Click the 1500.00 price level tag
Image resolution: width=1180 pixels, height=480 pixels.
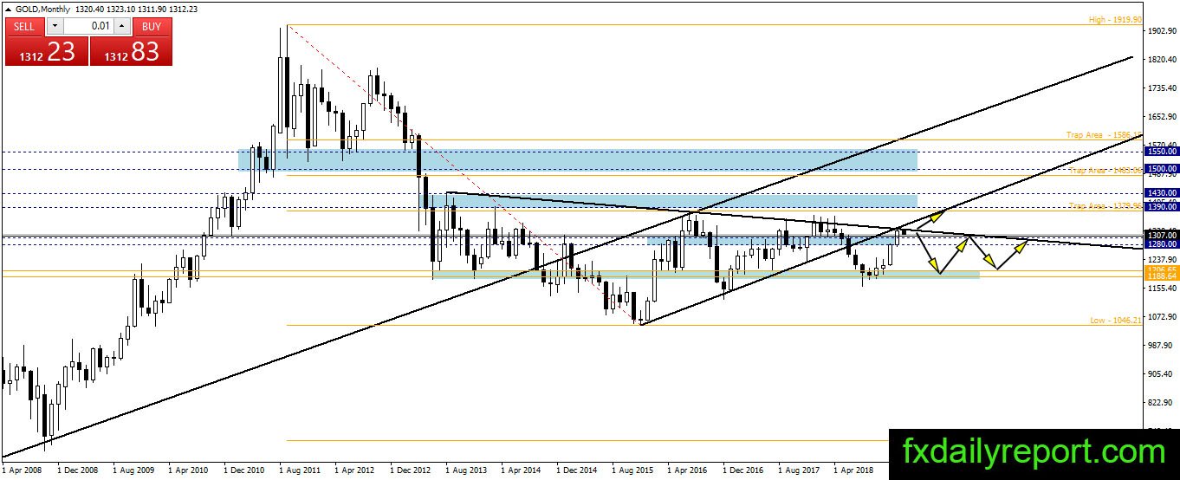(x=1161, y=168)
